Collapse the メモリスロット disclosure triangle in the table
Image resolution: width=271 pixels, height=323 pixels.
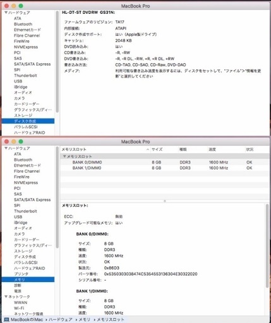coord(64,156)
